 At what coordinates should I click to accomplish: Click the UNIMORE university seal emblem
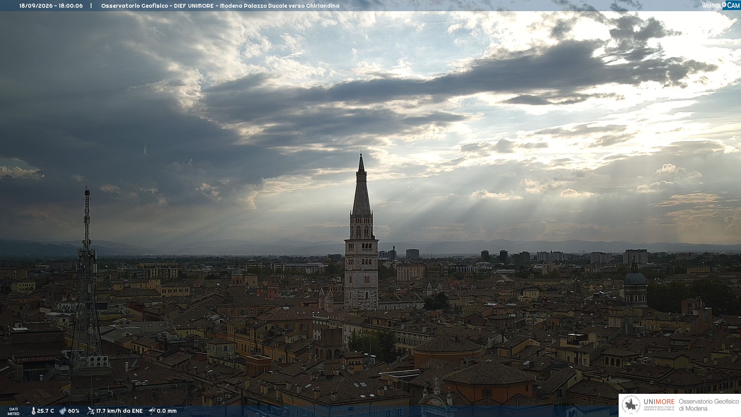point(631,405)
